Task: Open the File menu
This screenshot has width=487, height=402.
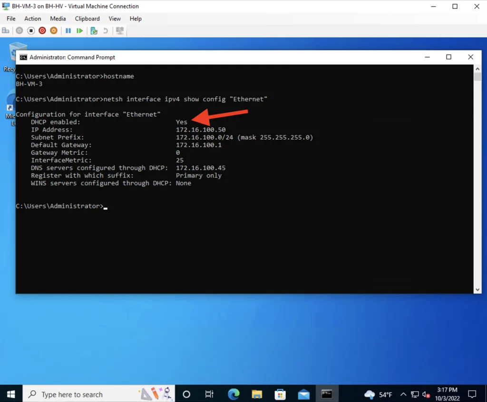Action: click(11, 19)
